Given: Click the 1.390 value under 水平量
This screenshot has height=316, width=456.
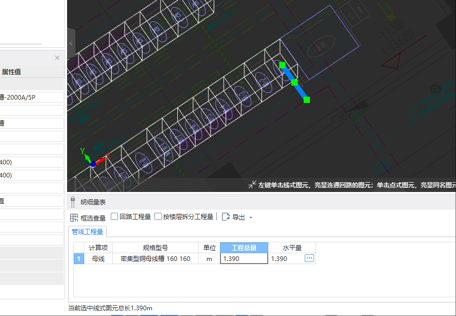Looking at the screenshot, I should pos(279,258).
